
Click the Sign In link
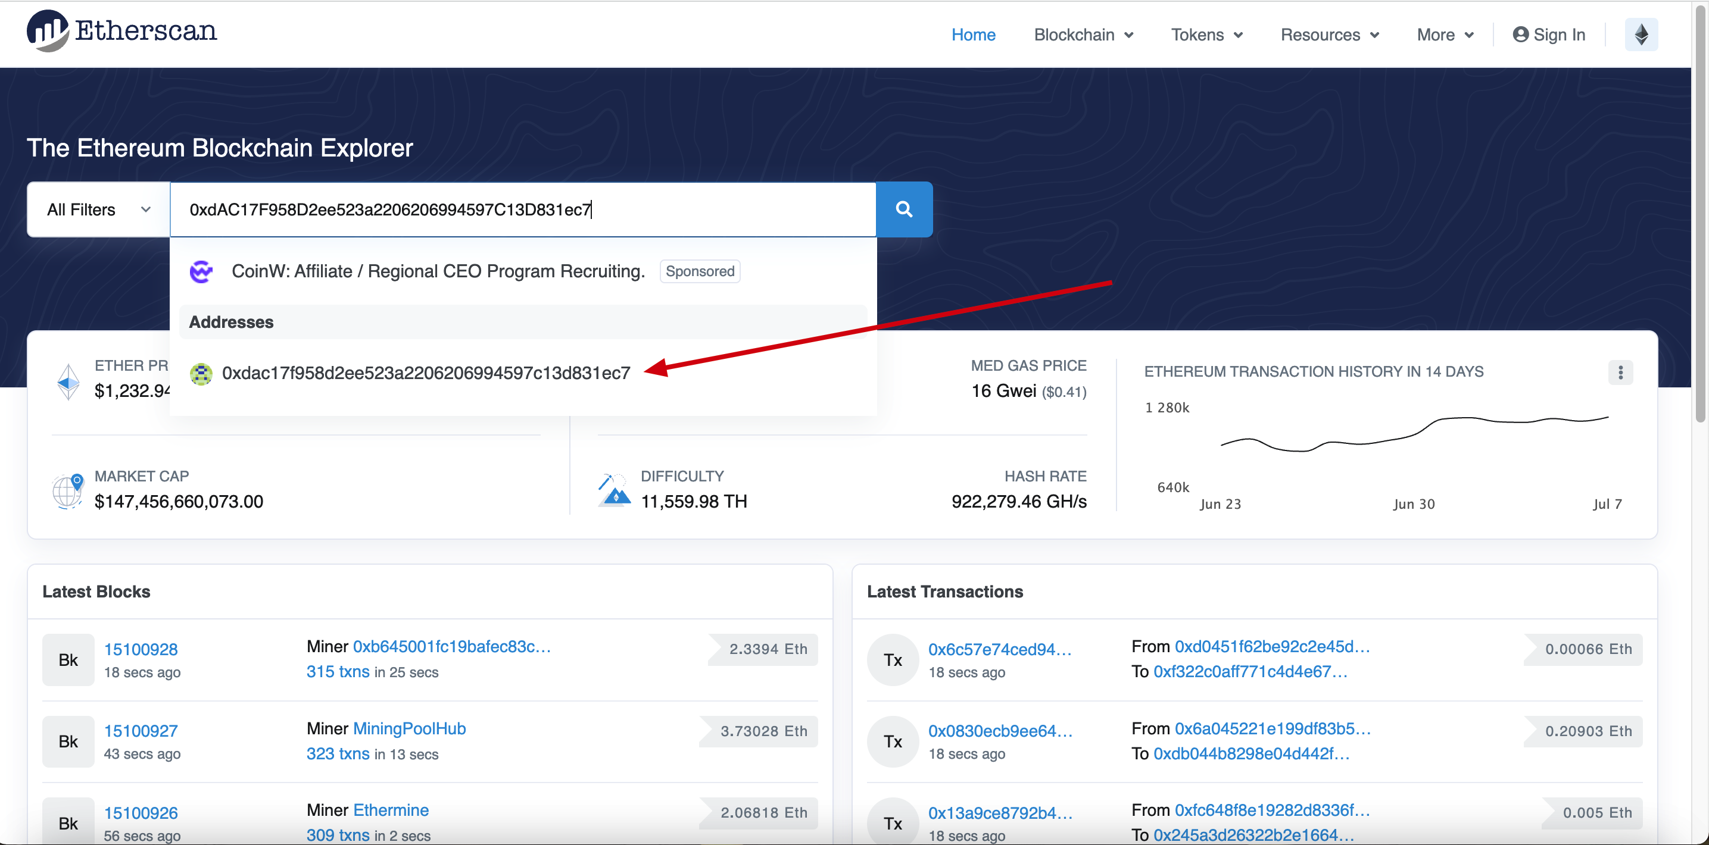click(1548, 35)
